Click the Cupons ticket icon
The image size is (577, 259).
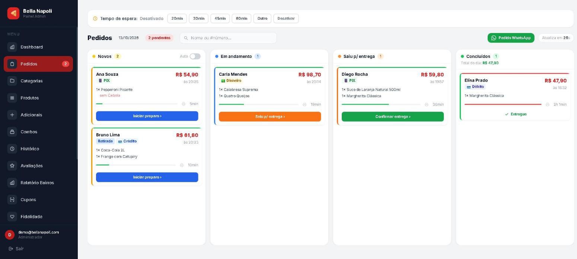click(12, 200)
